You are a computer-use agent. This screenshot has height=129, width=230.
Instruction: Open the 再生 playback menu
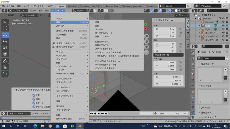(x=12, y=114)
